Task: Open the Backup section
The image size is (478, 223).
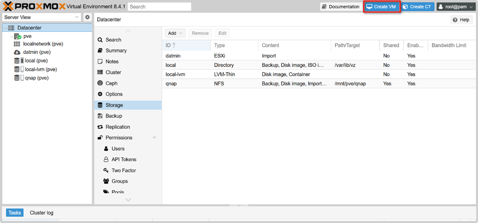Action: 113,116
